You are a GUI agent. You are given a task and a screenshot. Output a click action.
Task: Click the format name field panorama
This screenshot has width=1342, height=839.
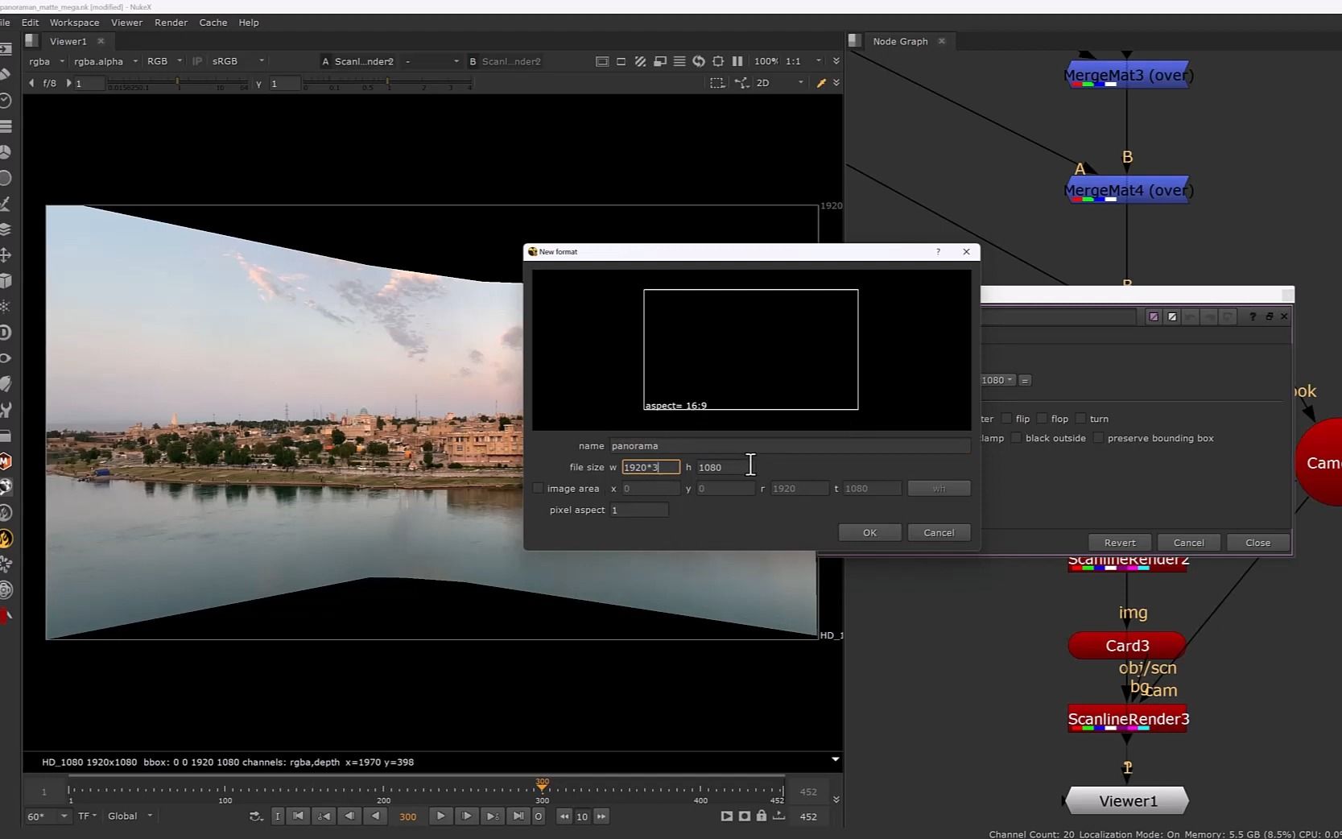pyautogui.click(x=789, y=445)
